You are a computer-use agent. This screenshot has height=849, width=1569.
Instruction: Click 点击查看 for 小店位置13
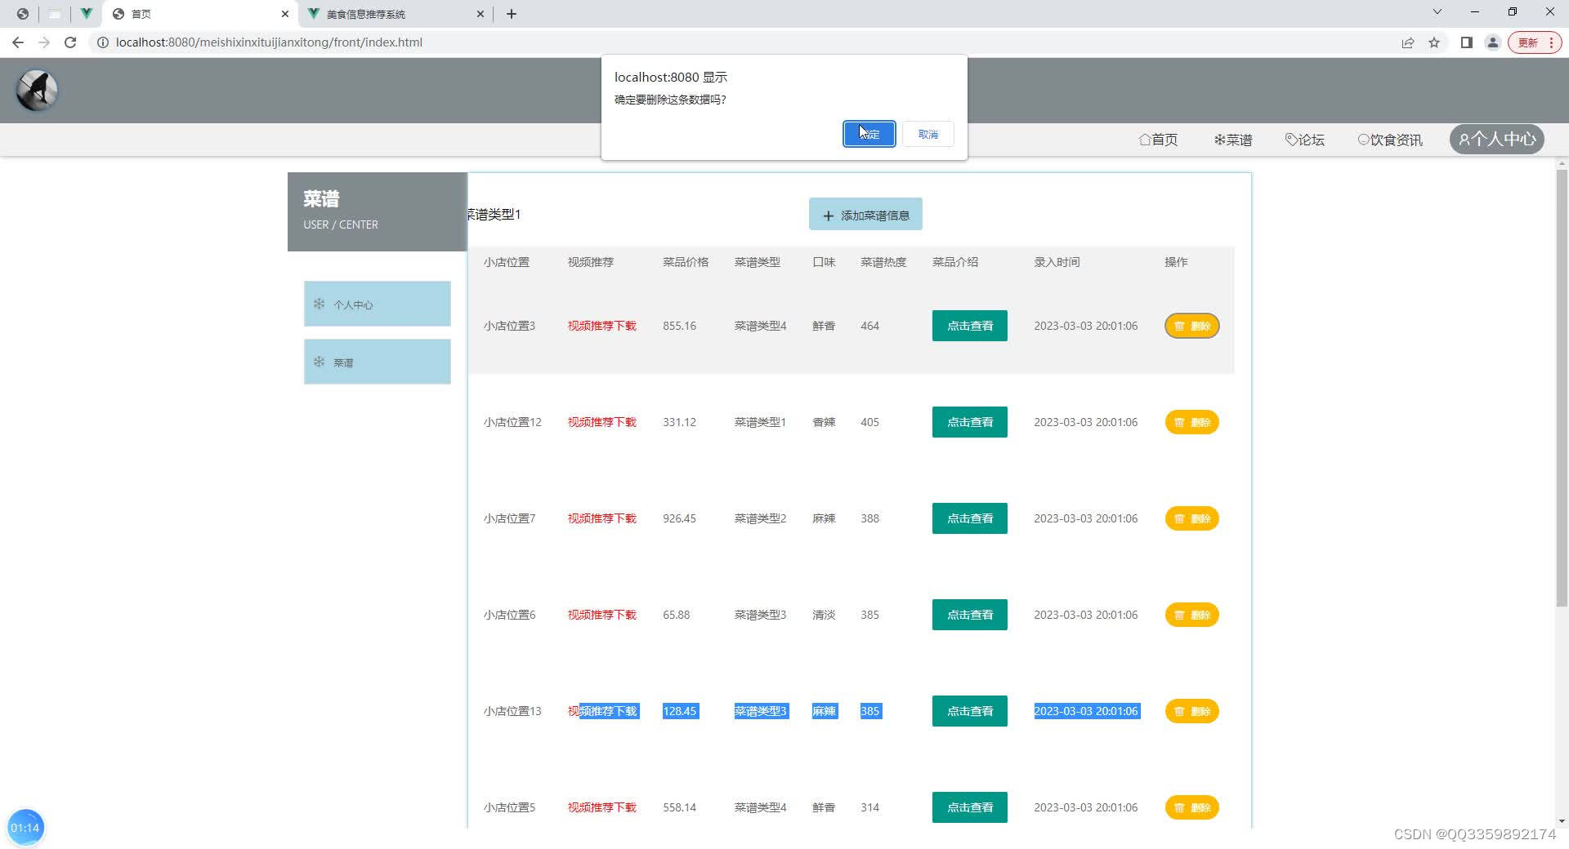pyautogui.click(x=970, y=711)
